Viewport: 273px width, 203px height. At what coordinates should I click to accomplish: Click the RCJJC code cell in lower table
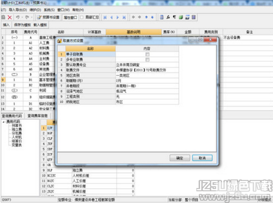click(59, 176)
